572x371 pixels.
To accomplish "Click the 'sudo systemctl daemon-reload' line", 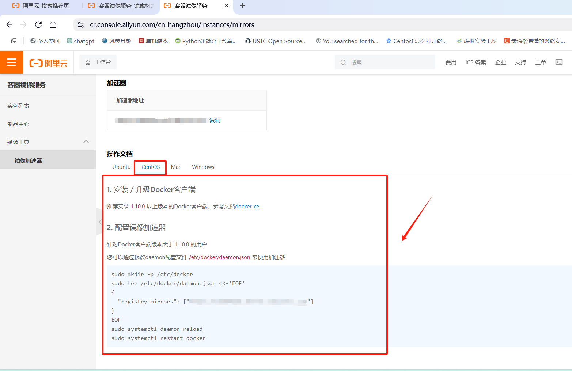I will [157, 329].
